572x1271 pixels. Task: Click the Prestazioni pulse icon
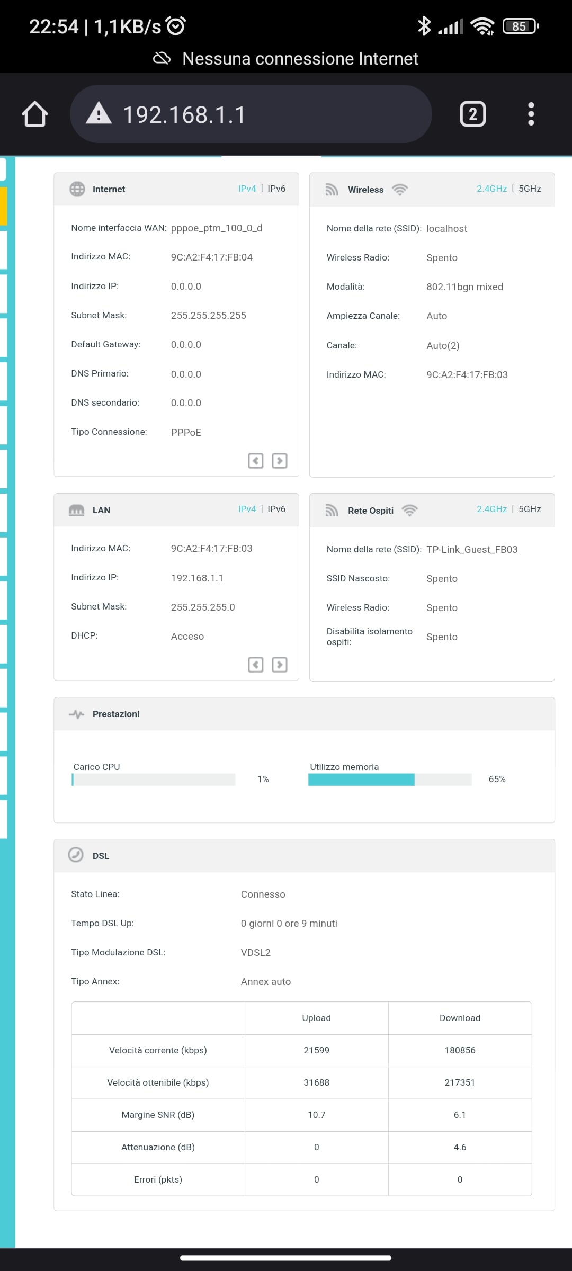[77, 714]
